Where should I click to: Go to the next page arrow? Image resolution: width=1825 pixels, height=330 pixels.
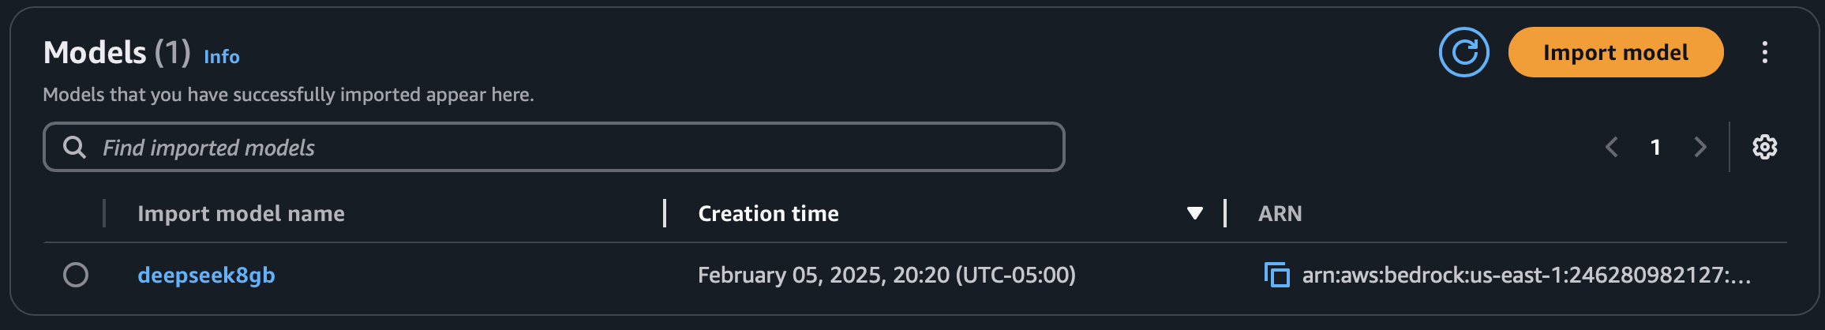(1700, 147)
